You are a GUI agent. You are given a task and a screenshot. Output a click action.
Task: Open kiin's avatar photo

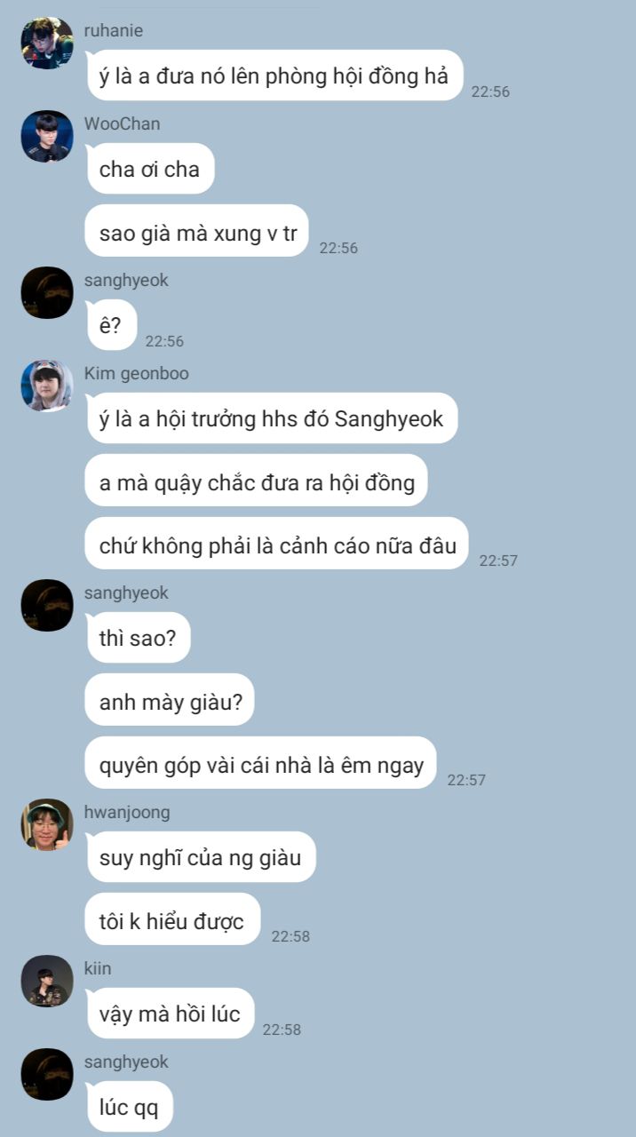pyautogui.click(x=47, y=981)
